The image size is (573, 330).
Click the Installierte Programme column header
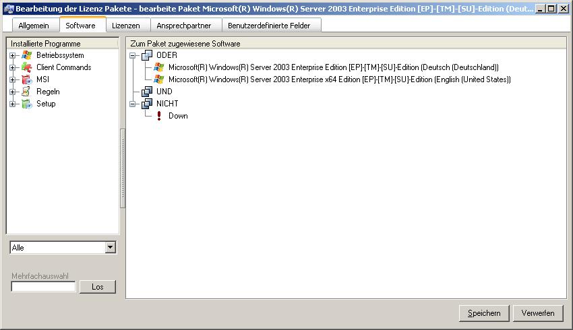[x=63, y=44]
